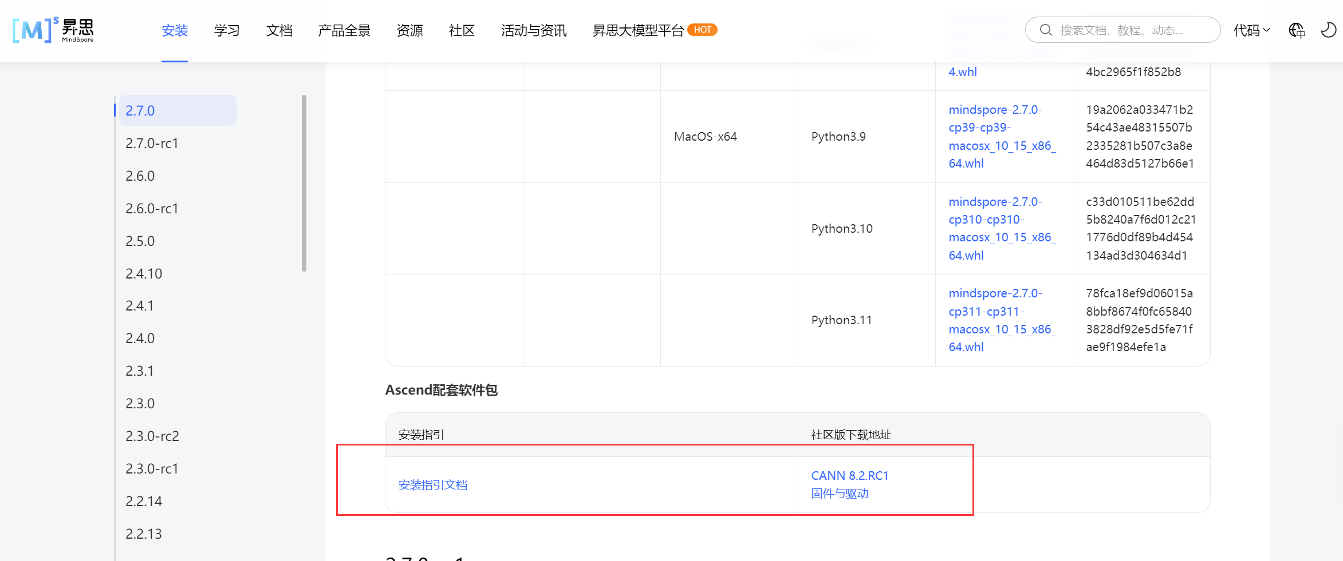
Task: Open the 产品全景 menu
Action: (x=344, y=30)
